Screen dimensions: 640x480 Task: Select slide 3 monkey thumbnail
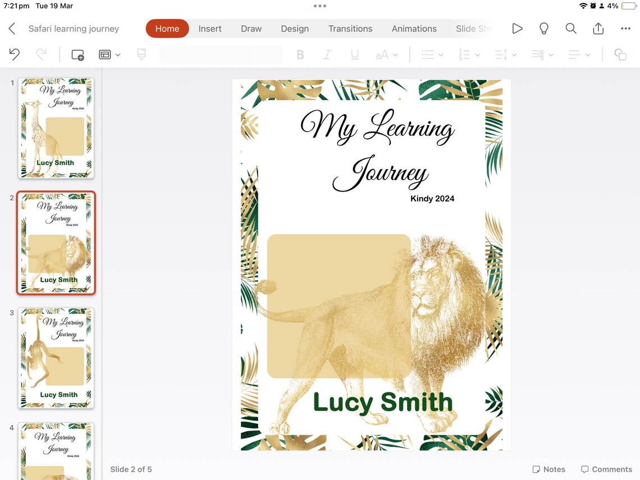tap(56, 358)
